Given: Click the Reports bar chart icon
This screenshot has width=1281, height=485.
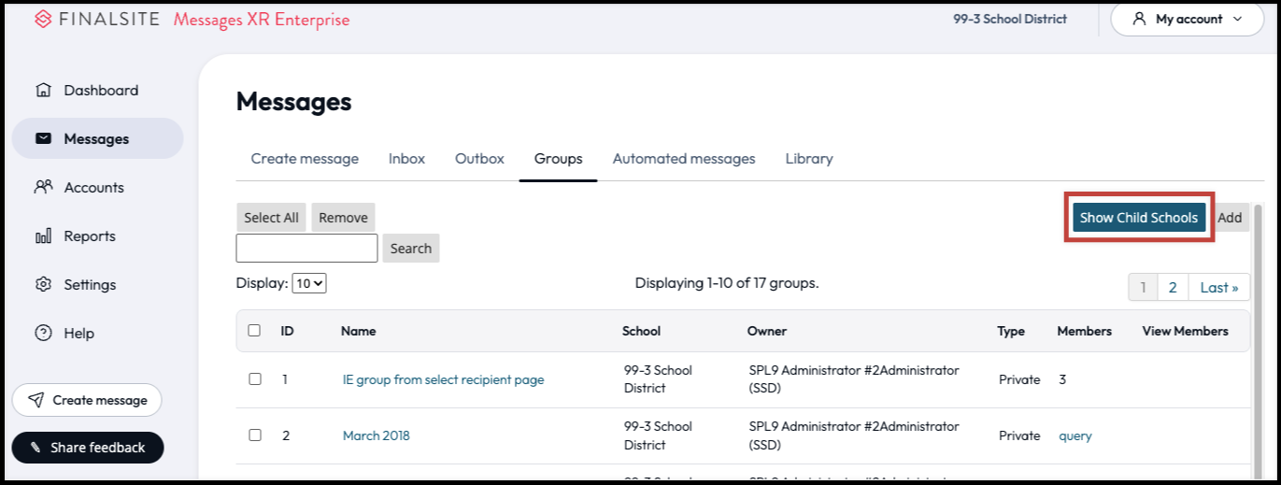Looking at the screenshot, I should [x=43, y=236].
